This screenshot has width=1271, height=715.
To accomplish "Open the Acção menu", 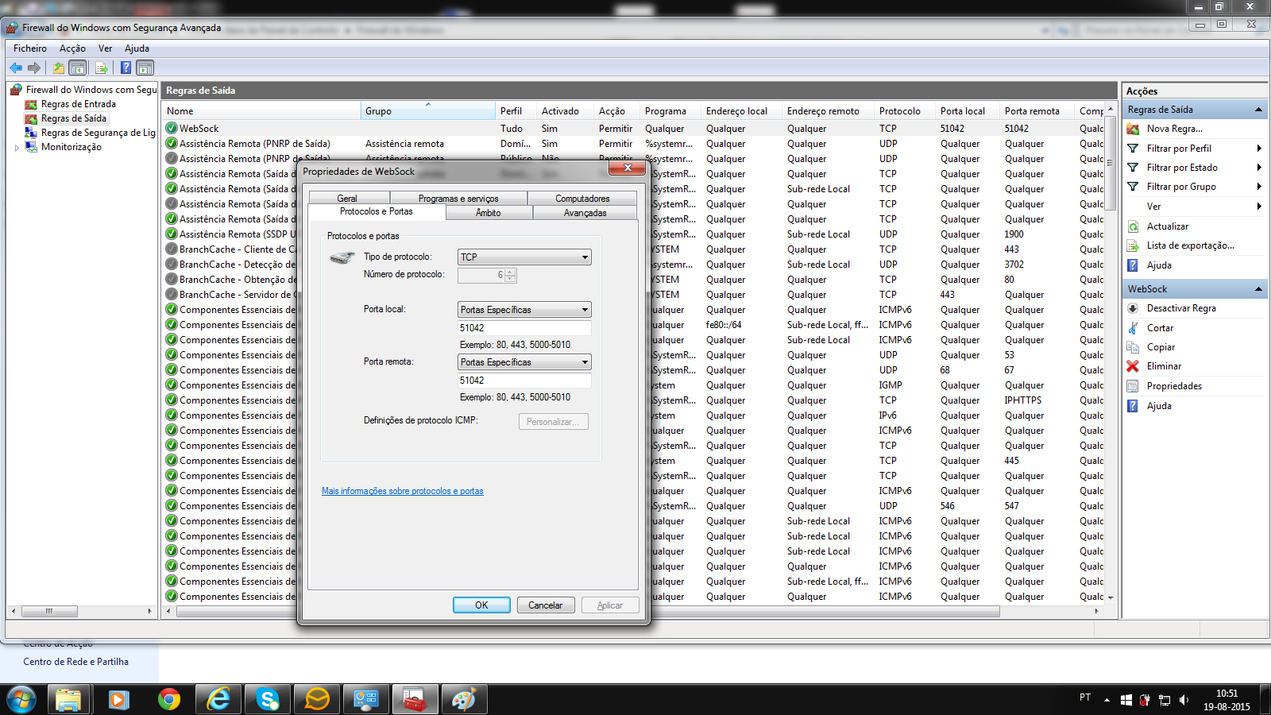I will coord(72,48).
